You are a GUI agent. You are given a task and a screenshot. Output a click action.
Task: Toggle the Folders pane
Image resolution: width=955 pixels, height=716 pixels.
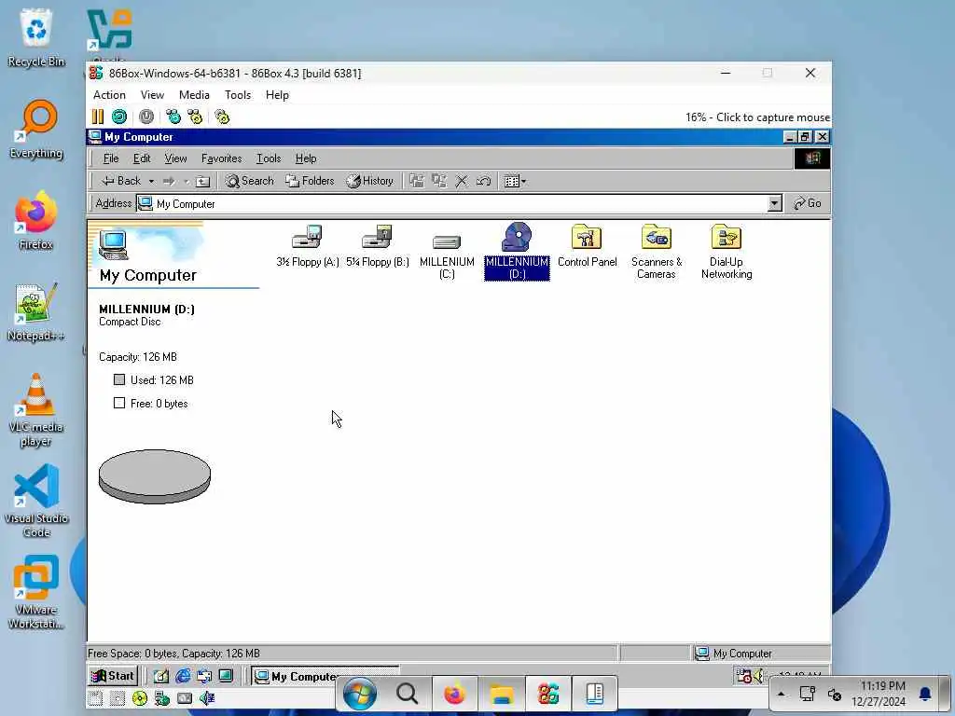coord(310,181)
